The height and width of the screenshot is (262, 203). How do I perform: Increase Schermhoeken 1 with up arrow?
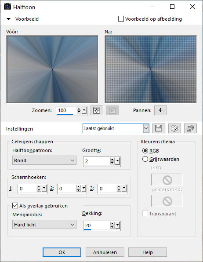pos(39,187)
